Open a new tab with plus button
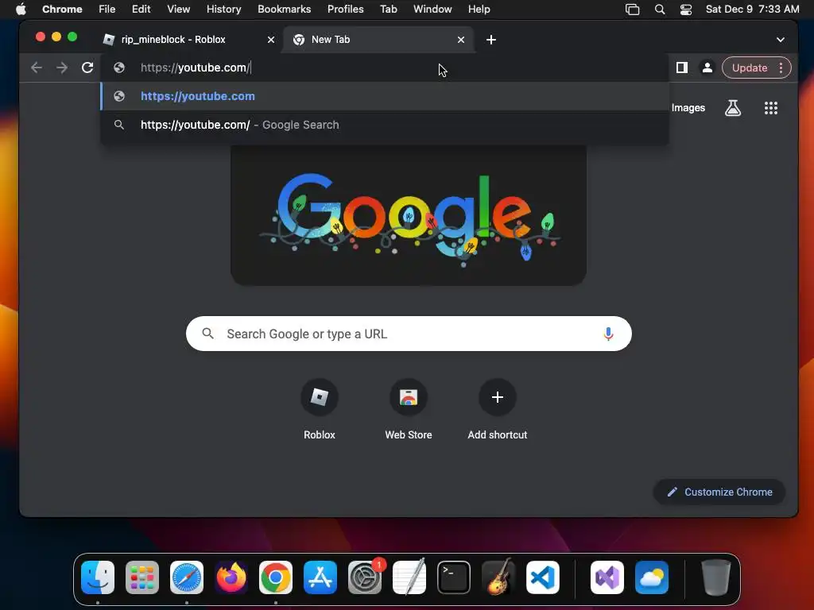Viewport: 814px width, 610px height. 491,40
